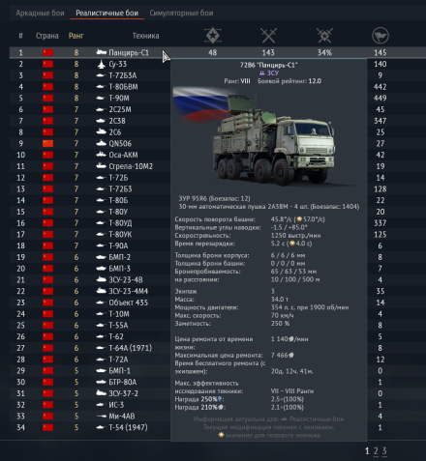Sort by the win rate percentage icon column
Screen dimensions: 426x461
point(324,36)
